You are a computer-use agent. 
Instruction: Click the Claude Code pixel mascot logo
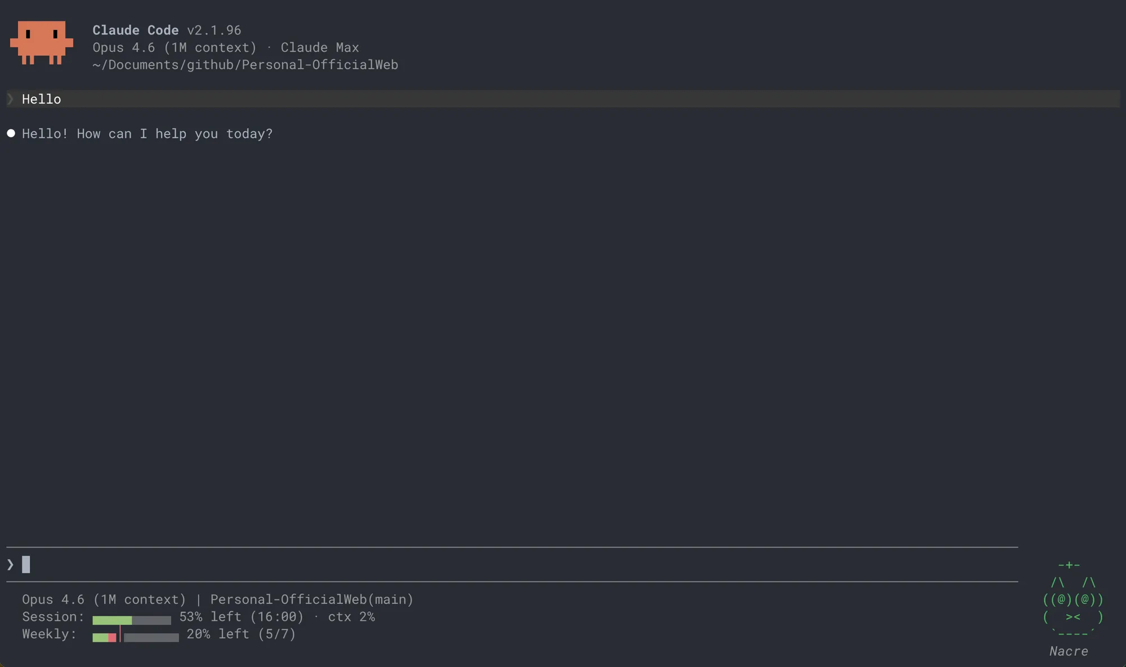[x=42, y=43]
